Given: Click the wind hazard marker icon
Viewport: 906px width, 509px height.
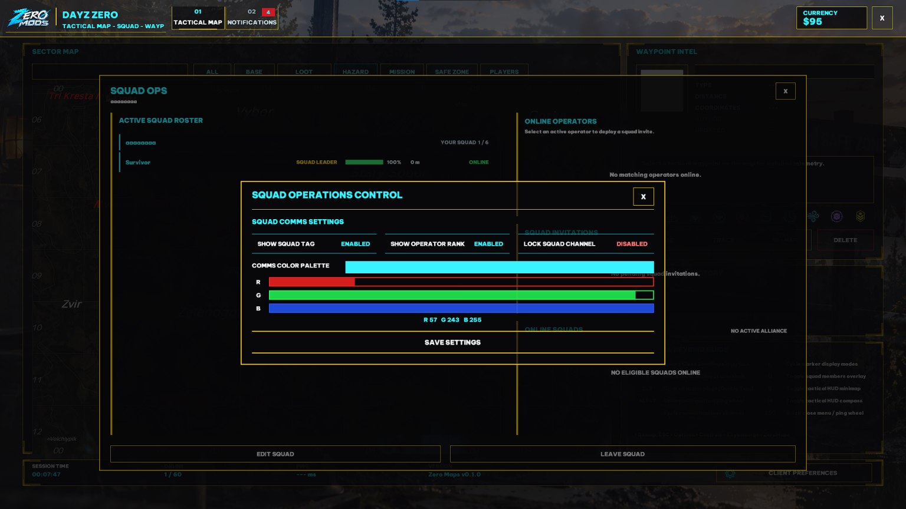Looking at the screenshot, I should coord(813,217).
